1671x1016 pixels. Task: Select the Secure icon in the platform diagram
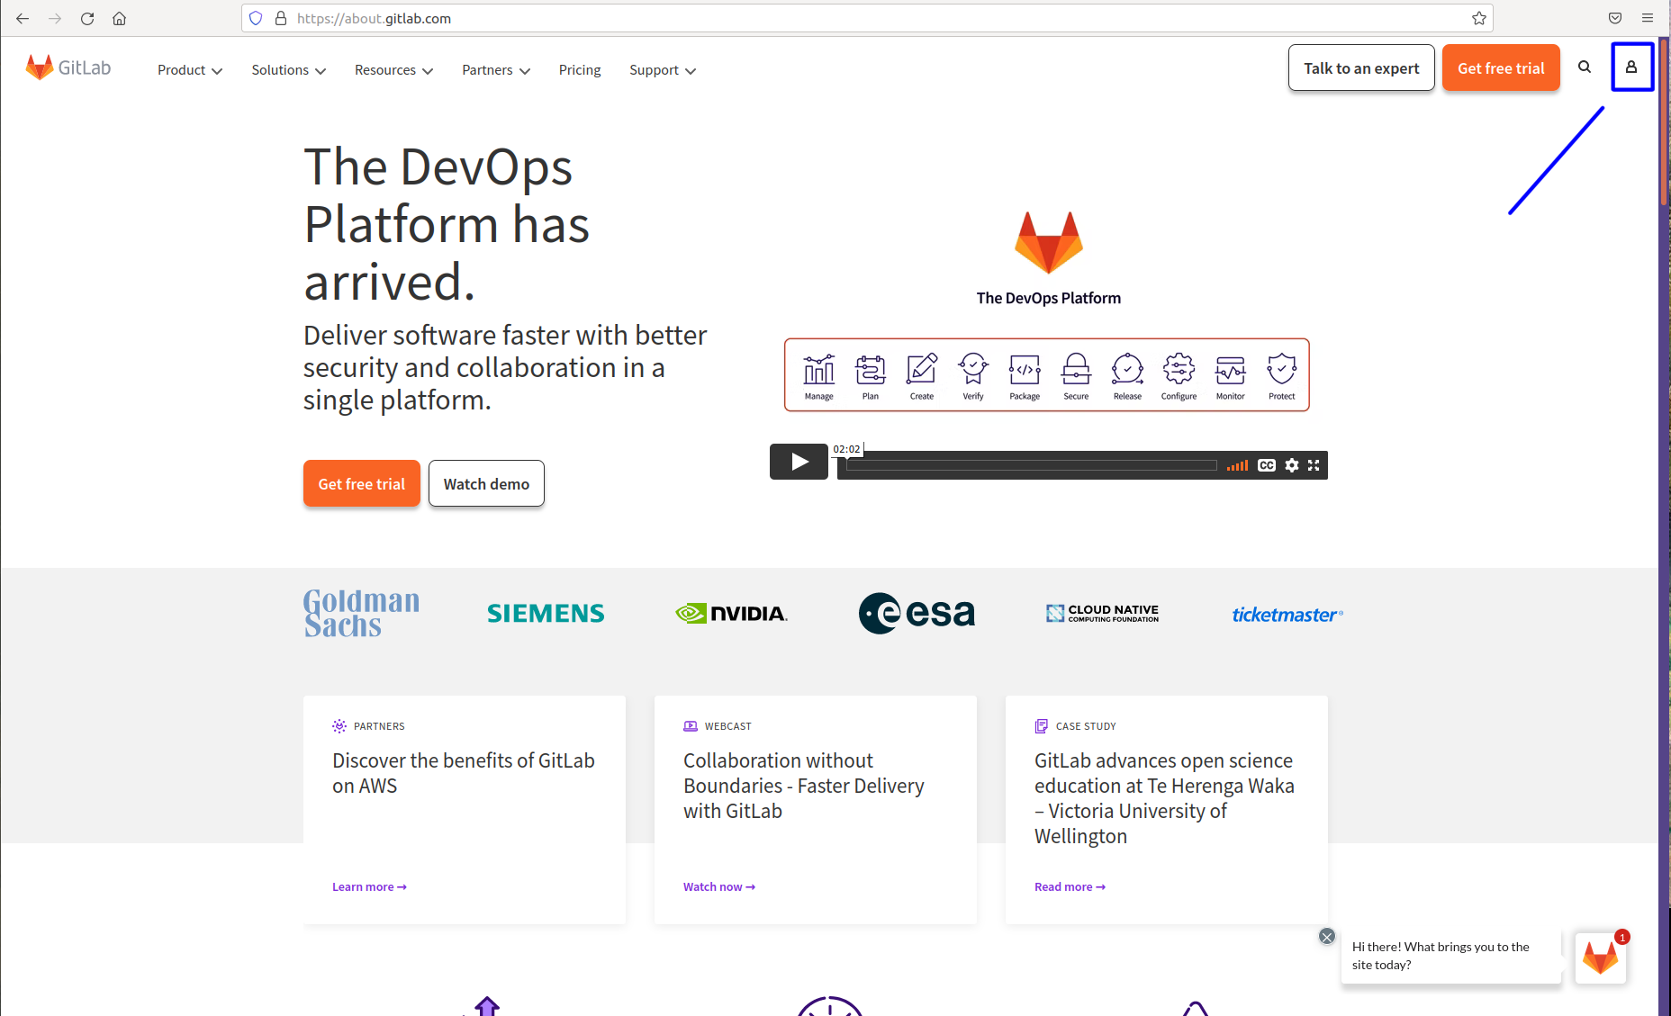pos(1075,369)
